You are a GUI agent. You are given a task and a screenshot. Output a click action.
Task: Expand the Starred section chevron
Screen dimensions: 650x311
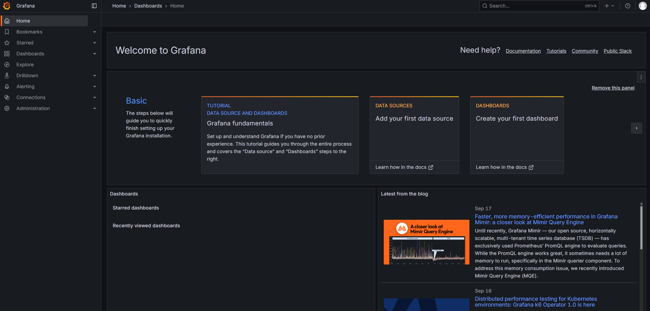[x=95, y=43]
